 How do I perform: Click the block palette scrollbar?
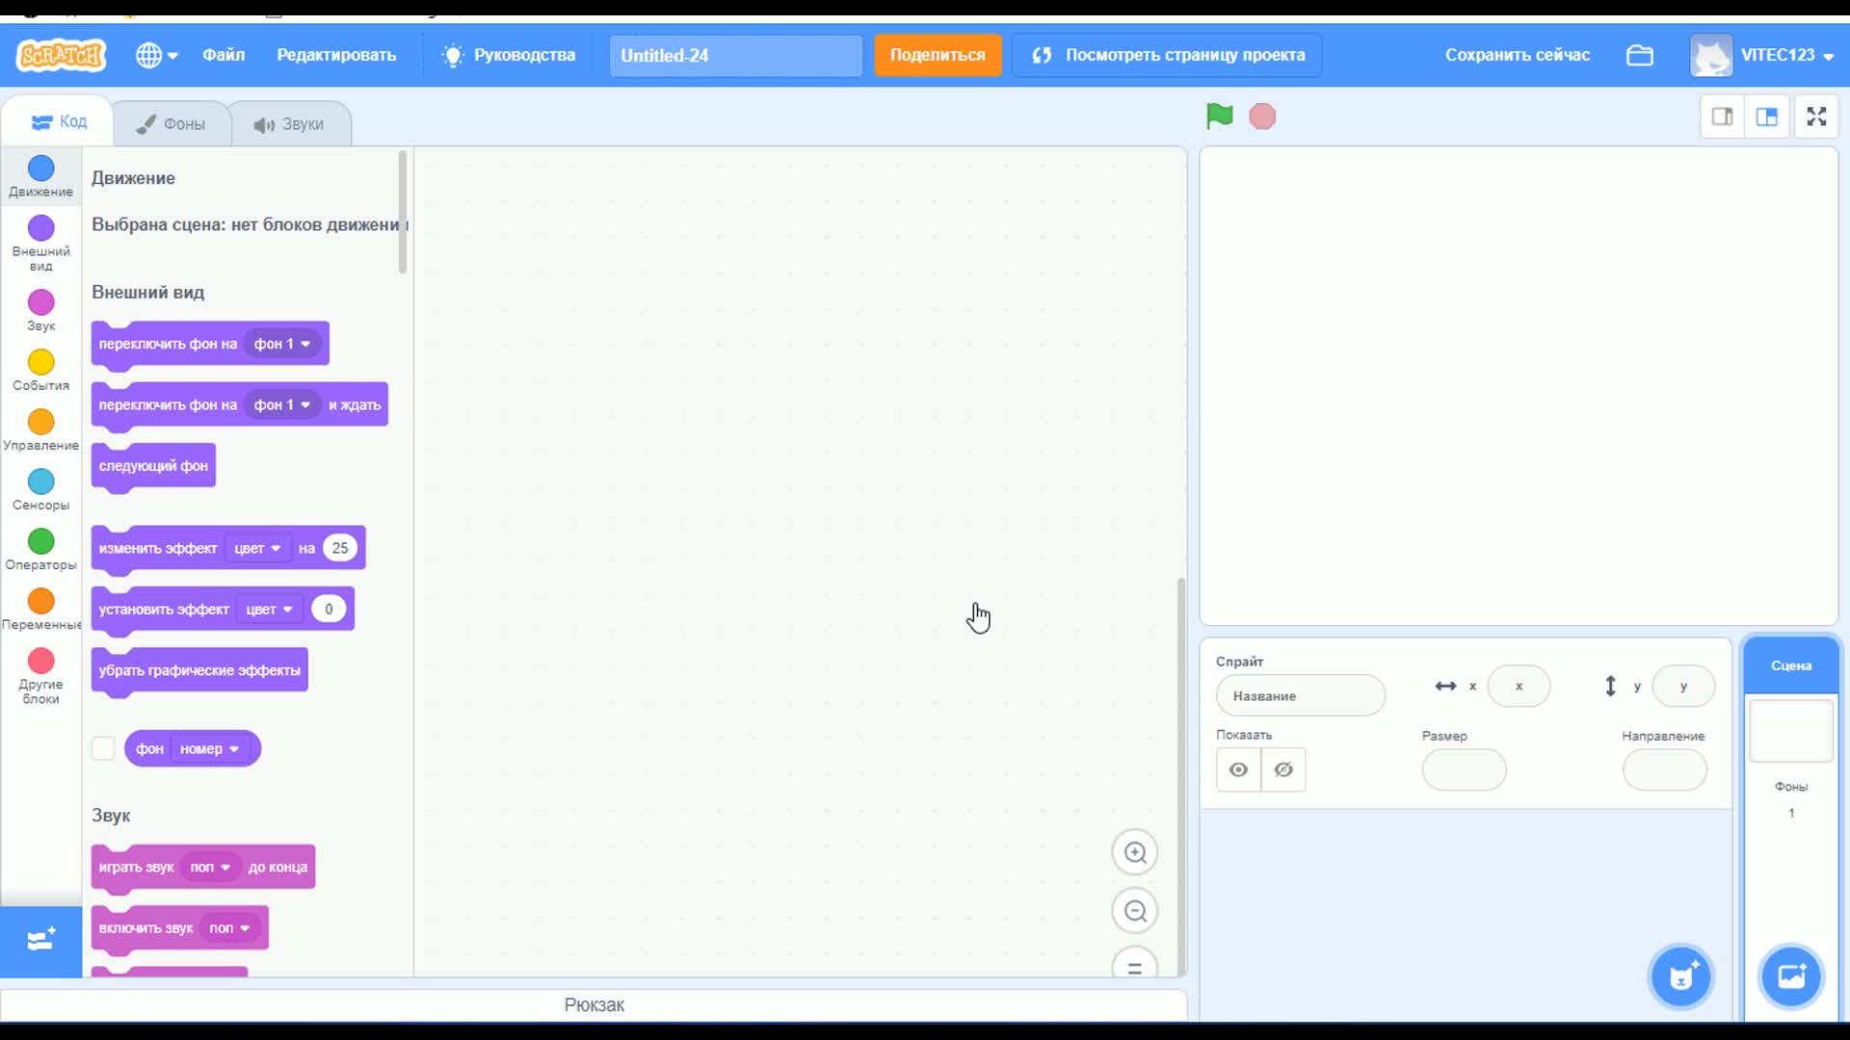coord(402,212)
